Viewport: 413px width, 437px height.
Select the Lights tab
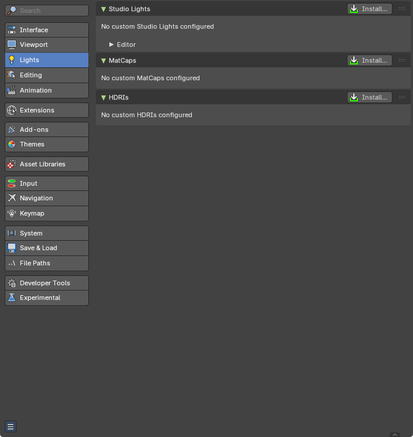pyautogui.click(x=47, y=60)
